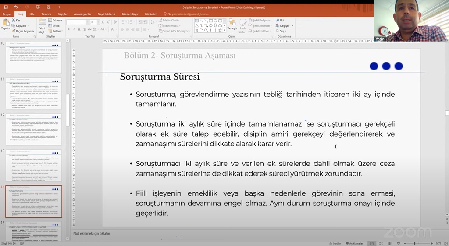449x246 pixels.
Task: Click the tell-me search box 'Ne yapmak istediğinizi söyleyin'
Action: tap(186, 14)
